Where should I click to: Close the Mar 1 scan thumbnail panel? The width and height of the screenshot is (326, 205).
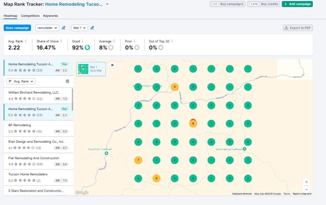[x=112, y=65]
